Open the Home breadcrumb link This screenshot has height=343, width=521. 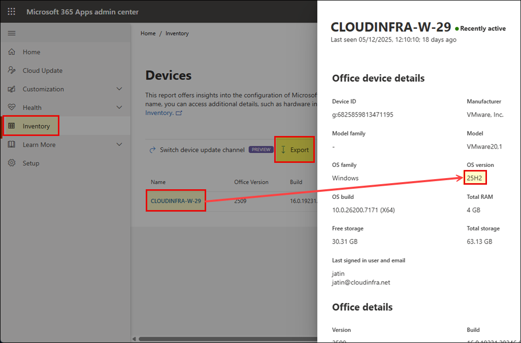tap(148, 33)
